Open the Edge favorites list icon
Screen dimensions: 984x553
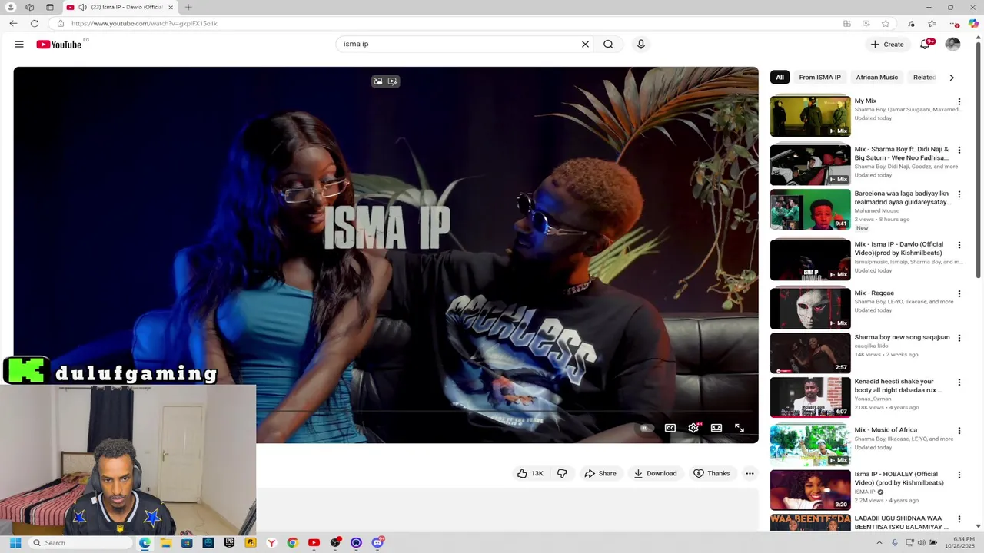(932, 24)
